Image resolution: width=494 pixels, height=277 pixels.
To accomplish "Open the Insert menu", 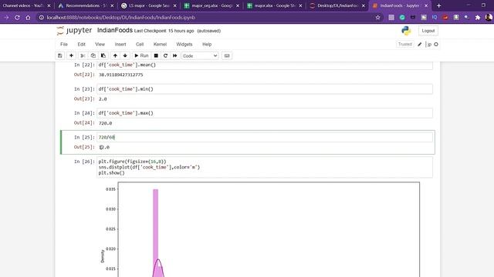I will tap(120, 45).
